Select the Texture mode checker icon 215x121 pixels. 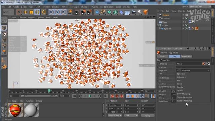pyautogui.click(x=4, y=34)
